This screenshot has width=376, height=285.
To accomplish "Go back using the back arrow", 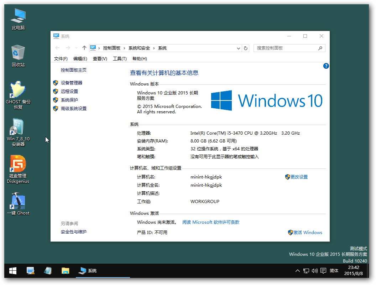I will (57, 48).
